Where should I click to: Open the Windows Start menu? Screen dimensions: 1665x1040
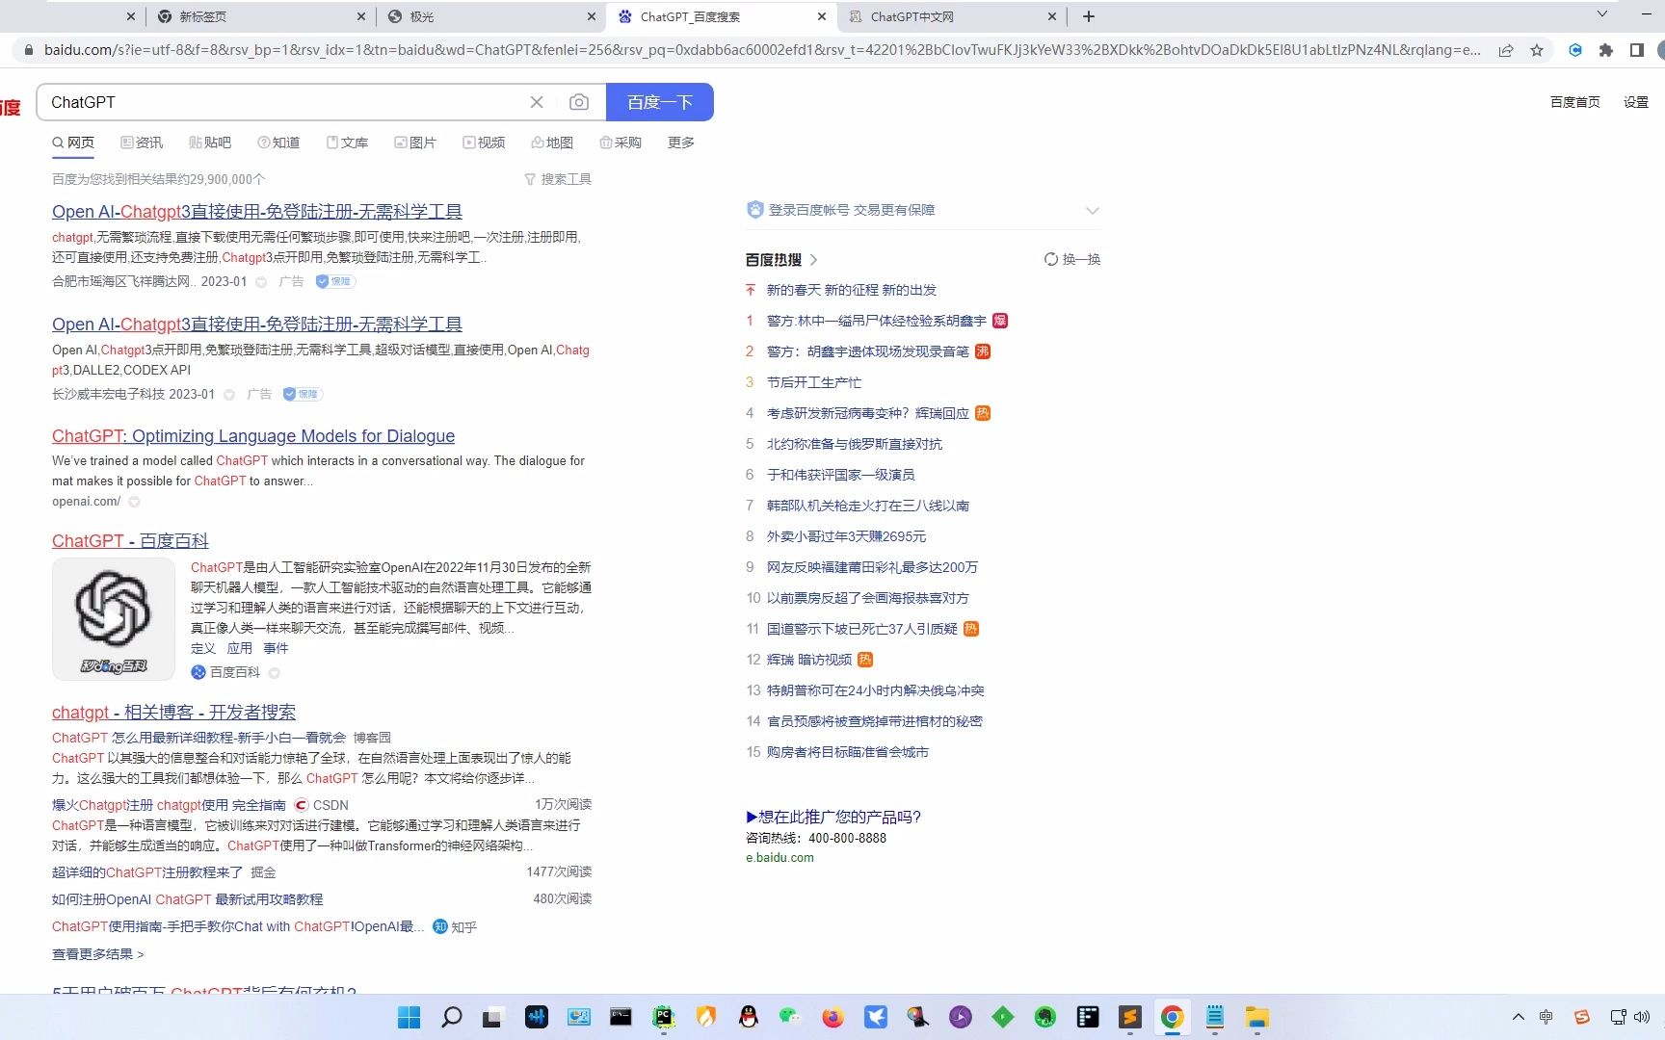pos(410,1017)
